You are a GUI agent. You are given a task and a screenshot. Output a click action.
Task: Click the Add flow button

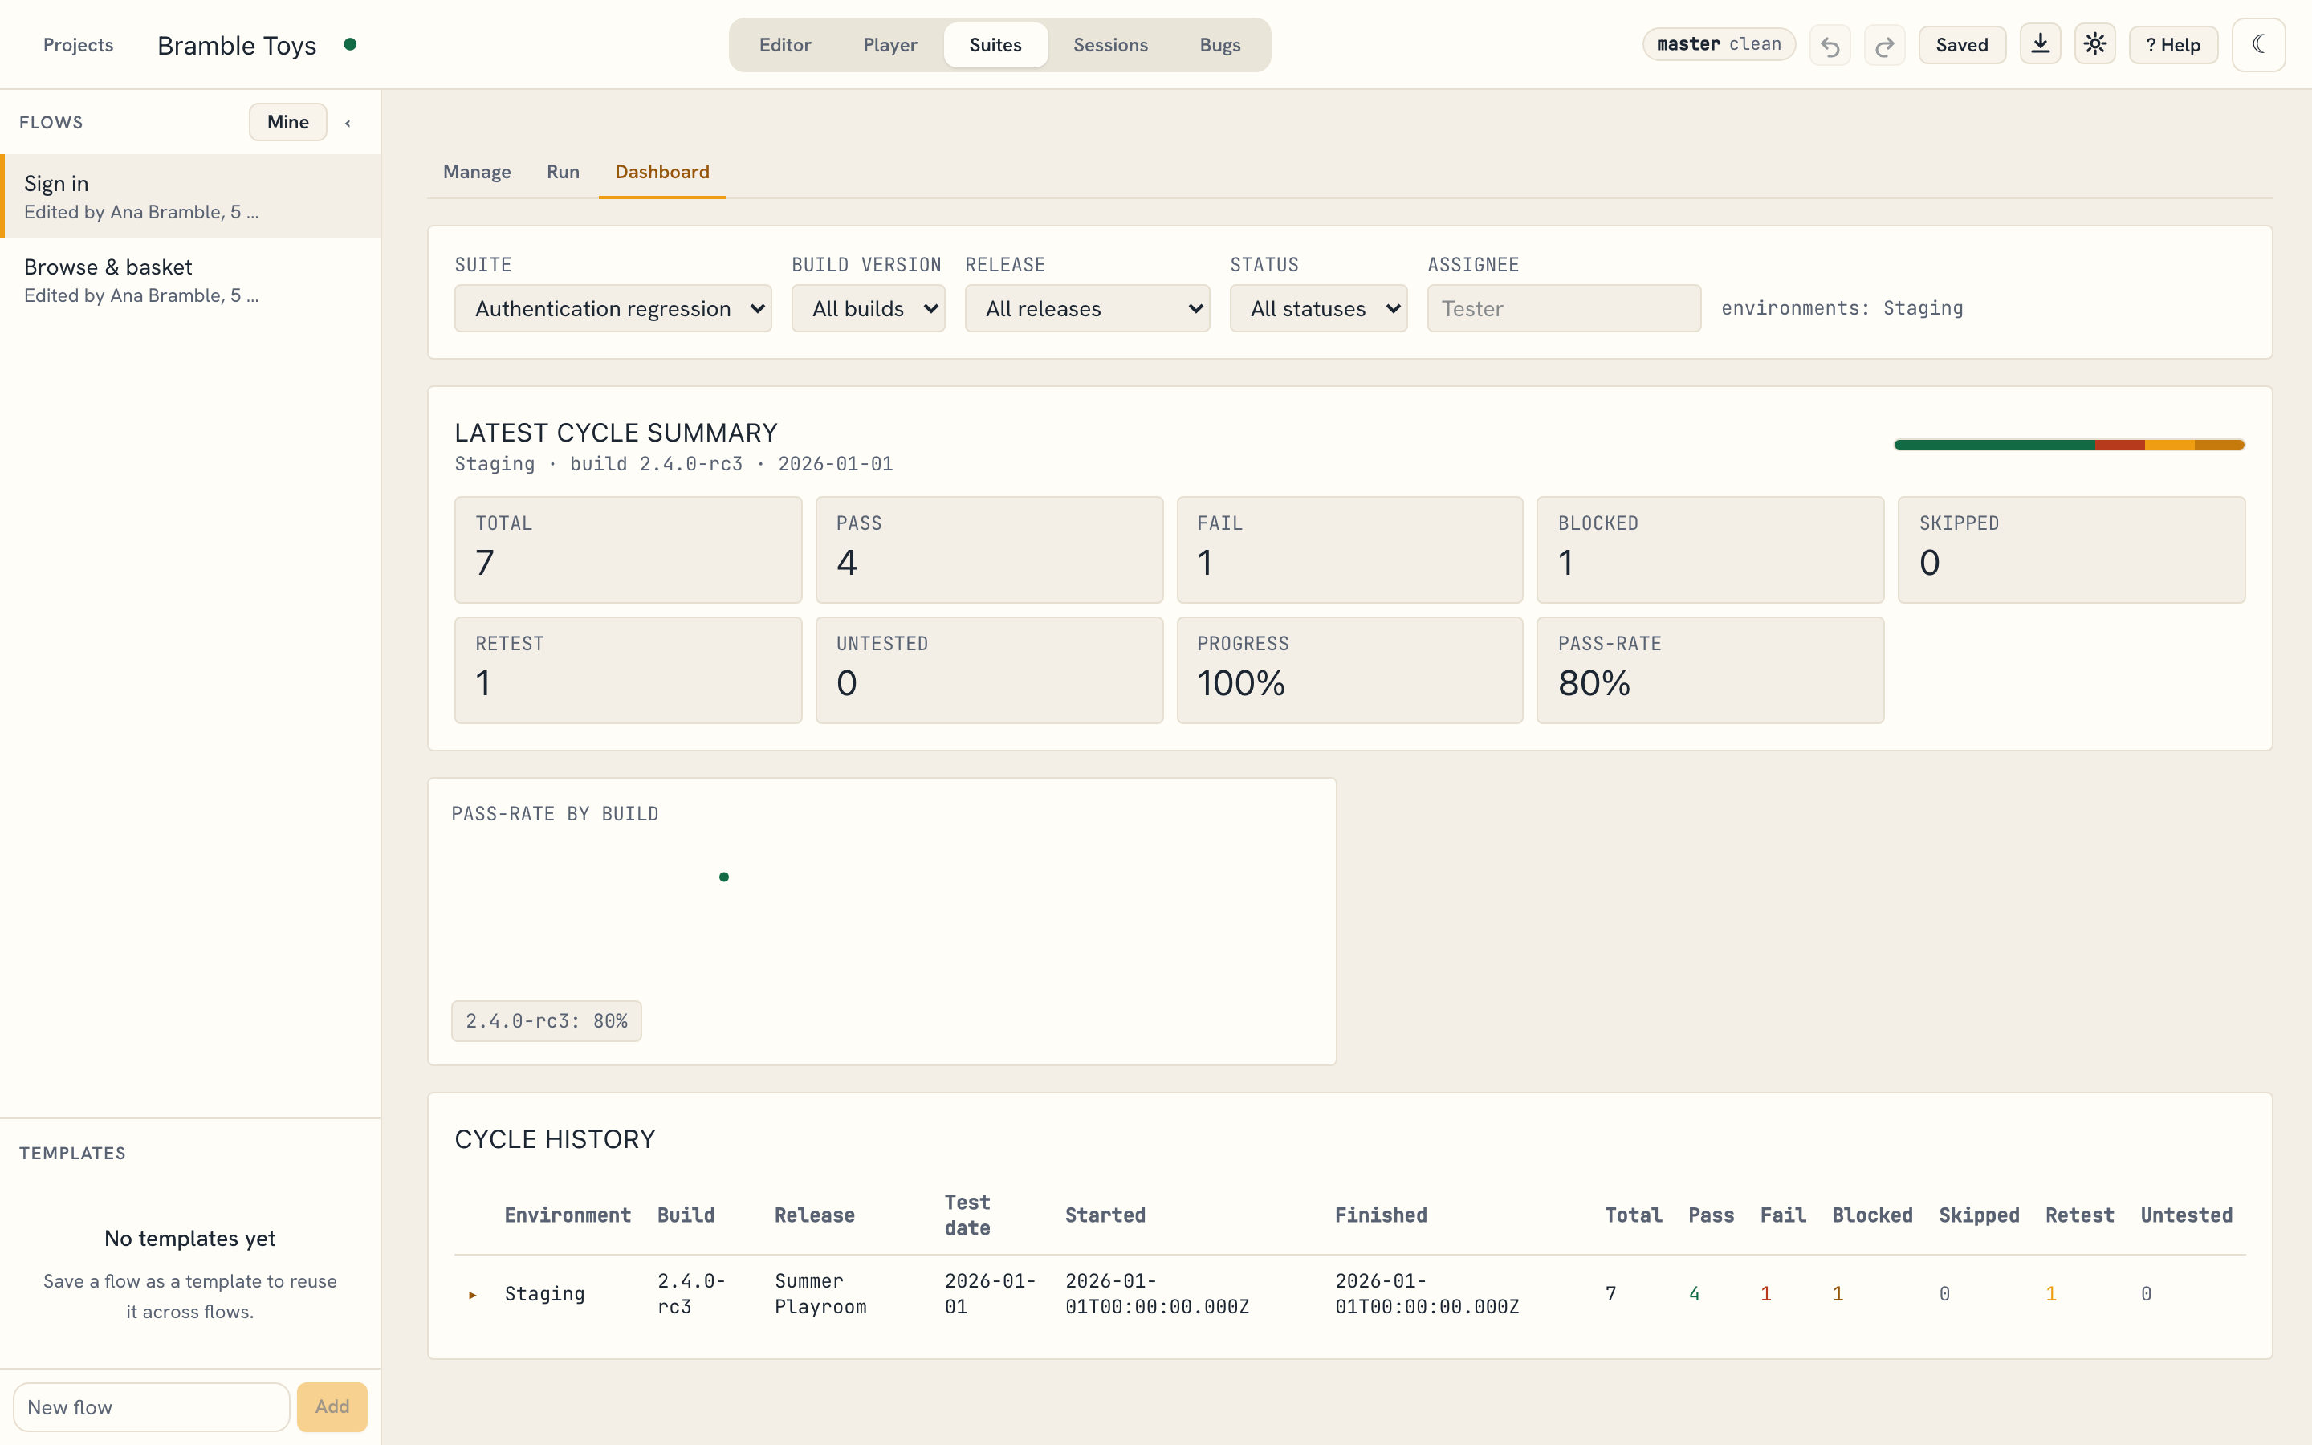point(332,1406)
